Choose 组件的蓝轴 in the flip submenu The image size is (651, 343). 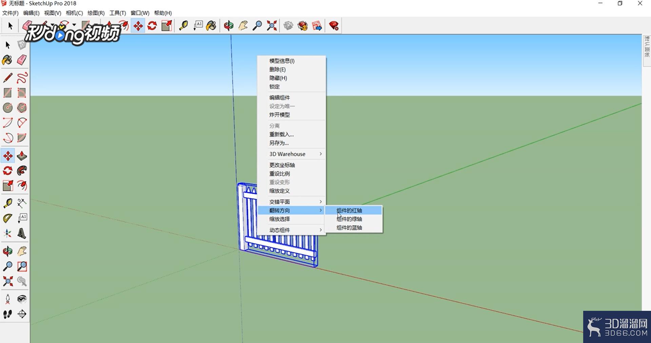[354, 228]
